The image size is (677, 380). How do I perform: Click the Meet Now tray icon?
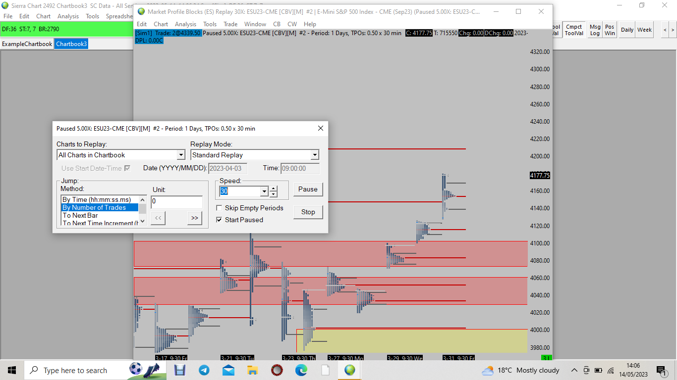coord(586,370)
